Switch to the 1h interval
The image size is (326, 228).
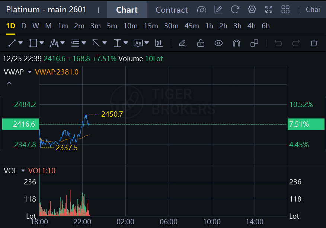tap(209, 26)
